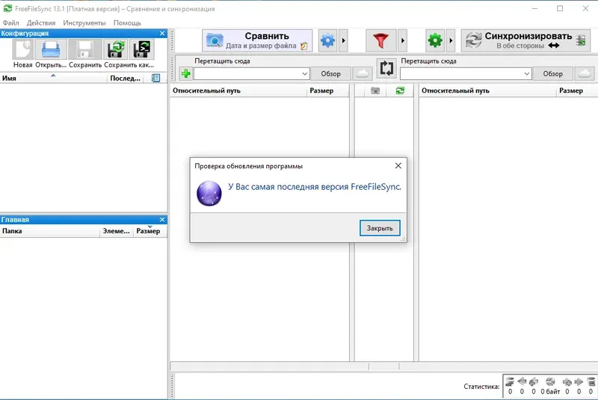This screenshot has height=400, width=598.
Task: Sort by left Размер column header
Action: [x=327, y=90]
